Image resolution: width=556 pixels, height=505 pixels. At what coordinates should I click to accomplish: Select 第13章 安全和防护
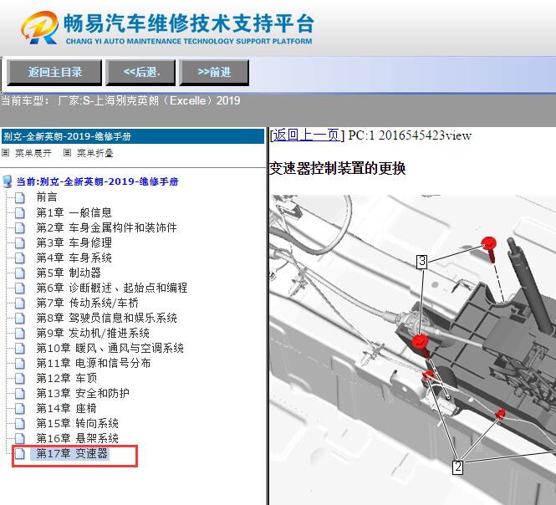pos(83,393)
